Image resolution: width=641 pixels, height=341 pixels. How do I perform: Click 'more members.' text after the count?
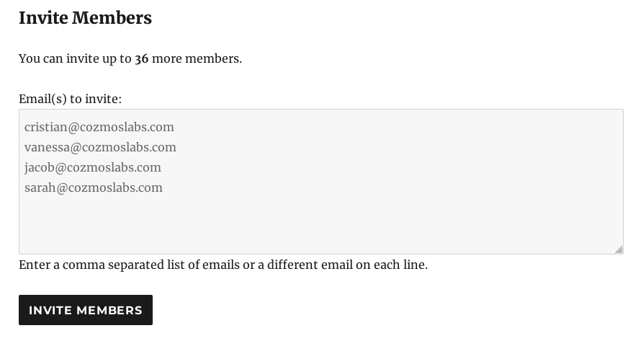(197, 59)
